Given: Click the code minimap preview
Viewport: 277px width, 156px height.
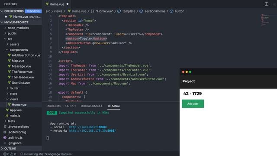Looking at the screenshot, I should pyautogui.click(x=265, y=19).
